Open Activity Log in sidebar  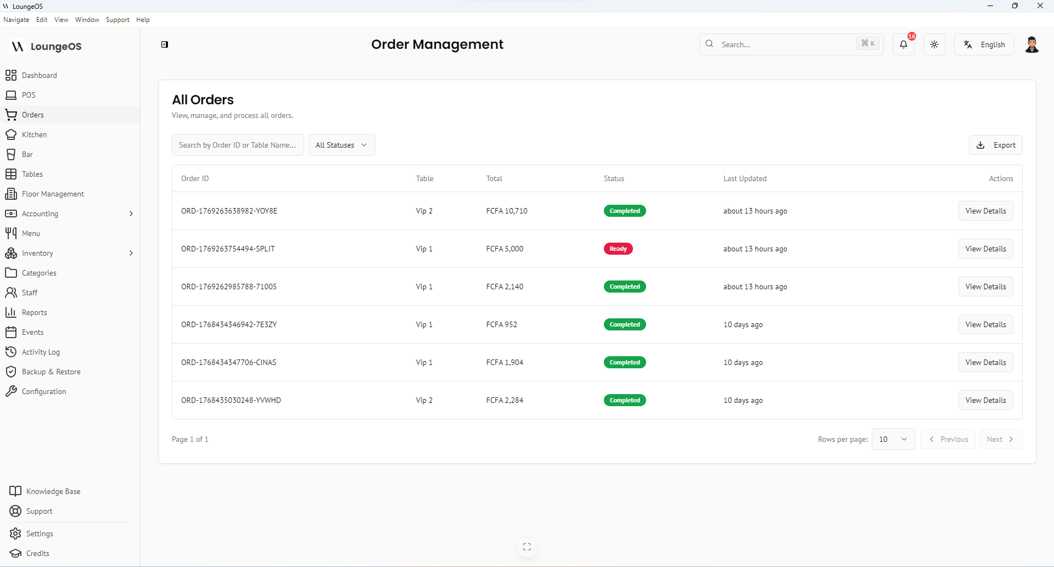(41, 352)
